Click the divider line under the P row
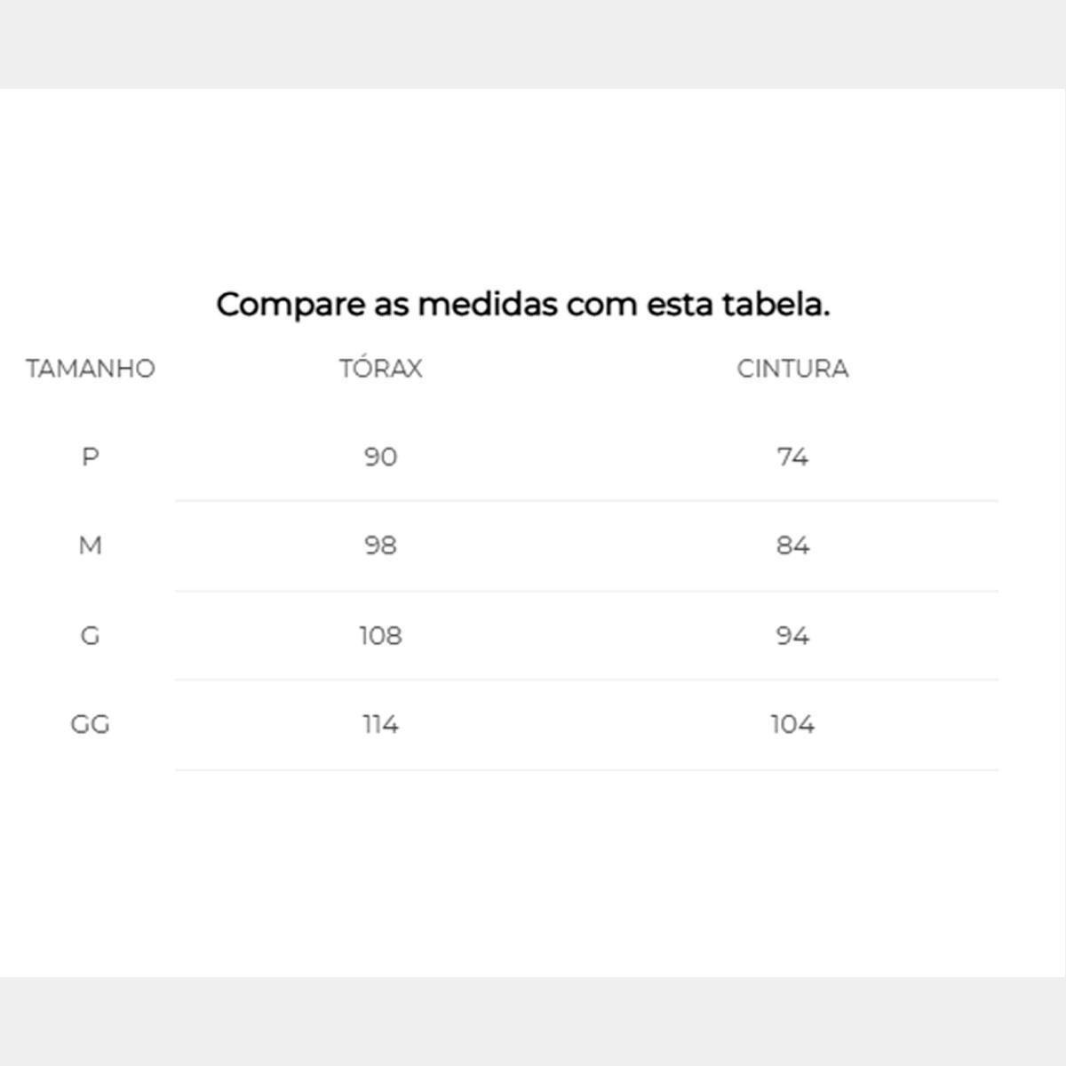 (x=586, y=501)
